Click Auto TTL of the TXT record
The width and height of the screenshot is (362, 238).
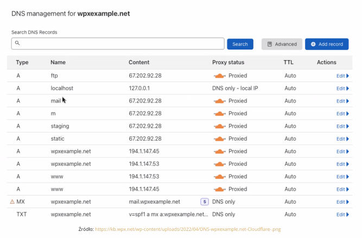pos(290,215)
